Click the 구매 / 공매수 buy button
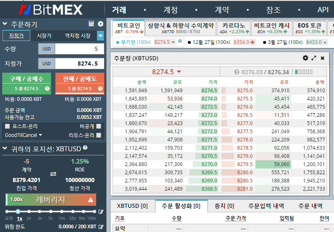The height and width of the screenshot is (232, 334). (x=27, y=83)
